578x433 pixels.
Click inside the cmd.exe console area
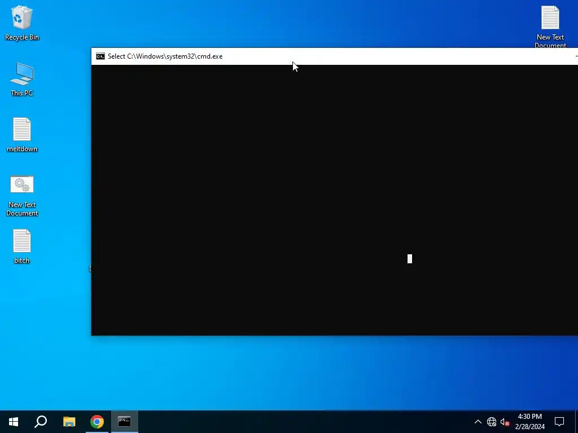click(334, 200)
